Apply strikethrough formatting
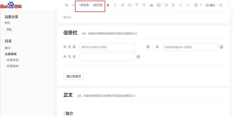The image size is (233, 116). [x=151, y=5]
